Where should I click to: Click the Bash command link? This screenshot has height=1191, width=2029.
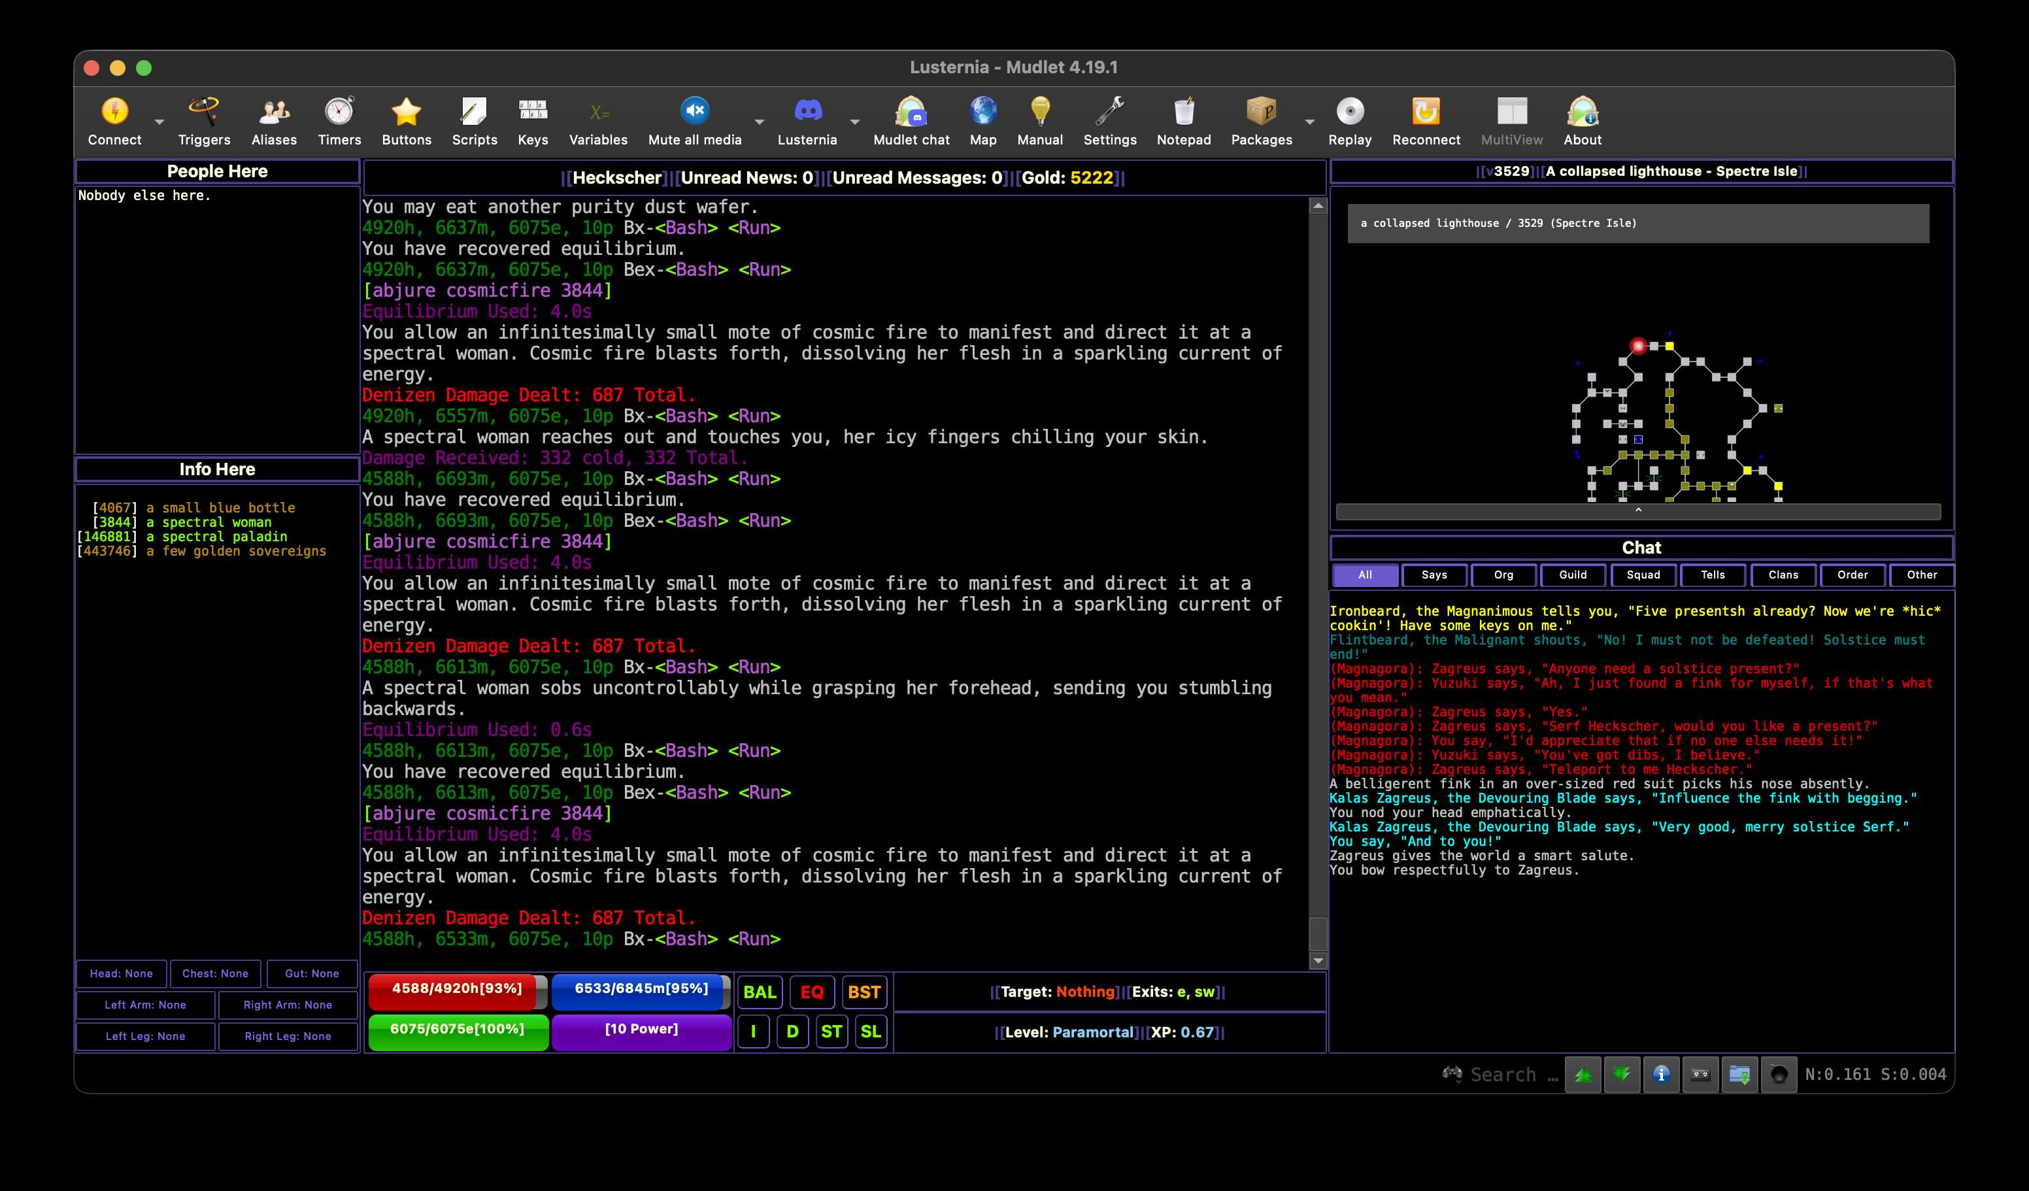(685, 228)
